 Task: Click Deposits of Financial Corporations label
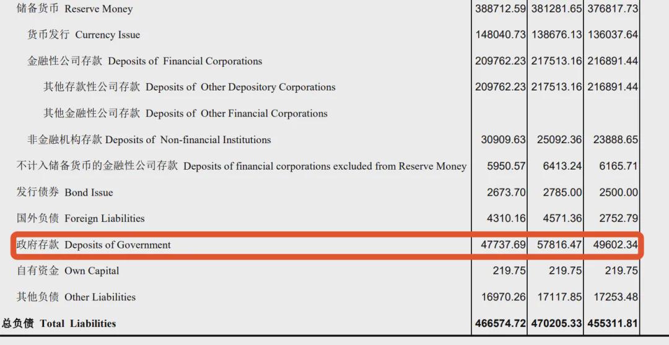pyautogui.click(x=144, y=61)
